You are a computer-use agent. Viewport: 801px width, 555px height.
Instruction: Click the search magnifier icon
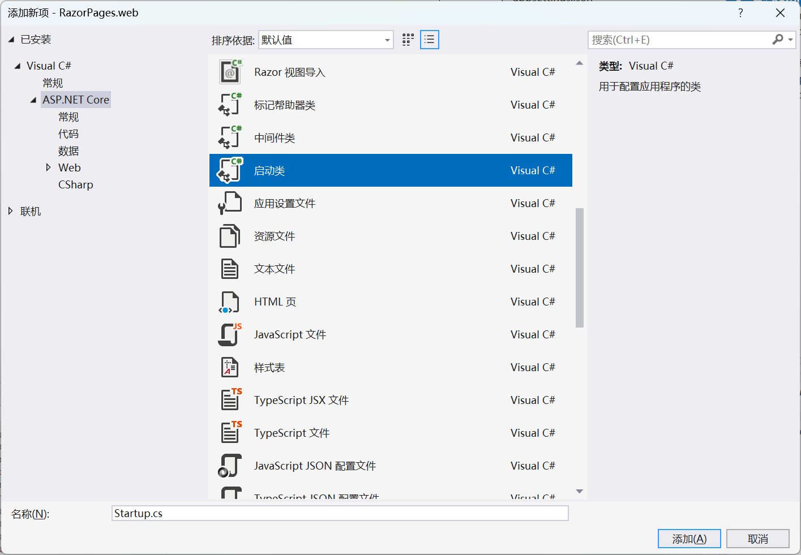click(778, 40)
